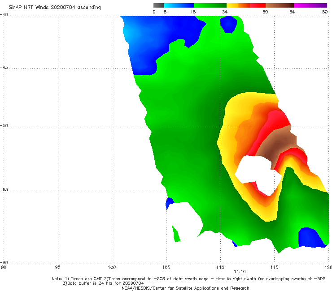
Task: Click the color bar label "50"
Action: click(x=265, y=12)
